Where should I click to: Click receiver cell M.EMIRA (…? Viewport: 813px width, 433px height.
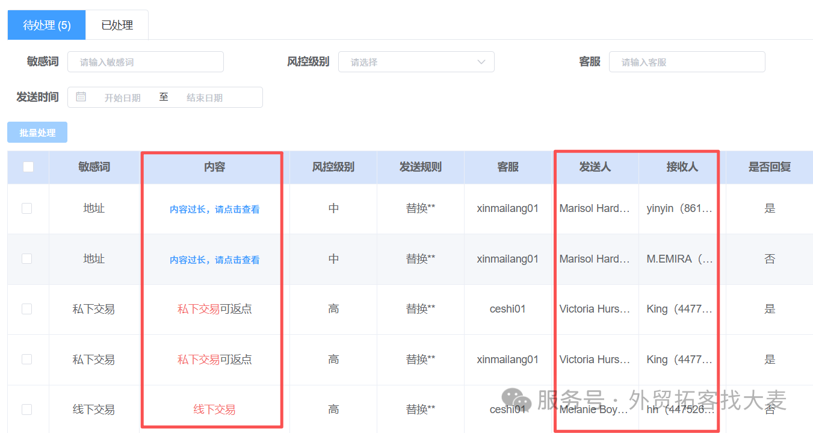pyautogui.click(x=680, y=259)
